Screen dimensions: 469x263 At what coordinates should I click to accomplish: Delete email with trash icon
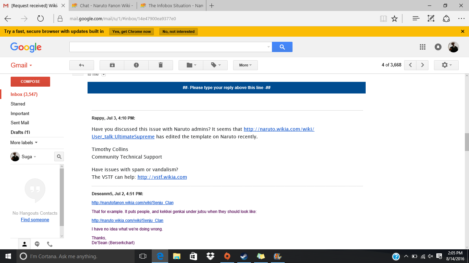tap(161, 65)
